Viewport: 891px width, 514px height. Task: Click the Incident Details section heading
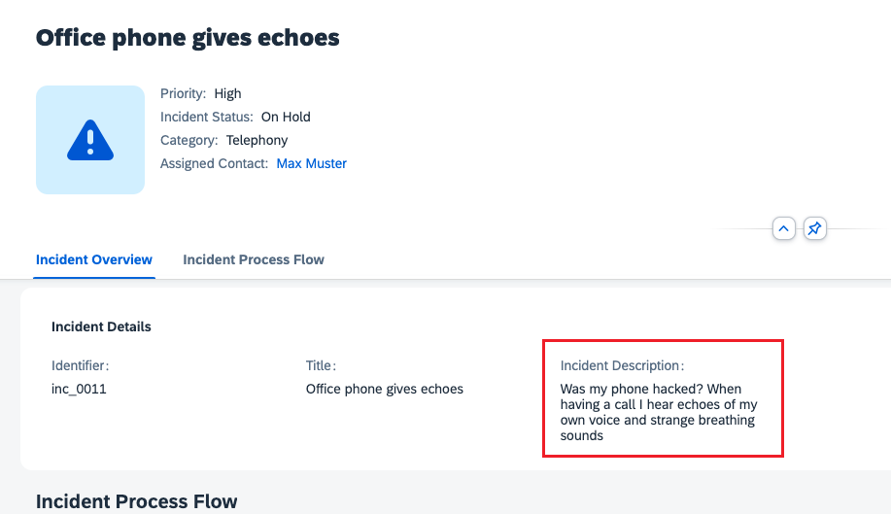click(101, 326)
